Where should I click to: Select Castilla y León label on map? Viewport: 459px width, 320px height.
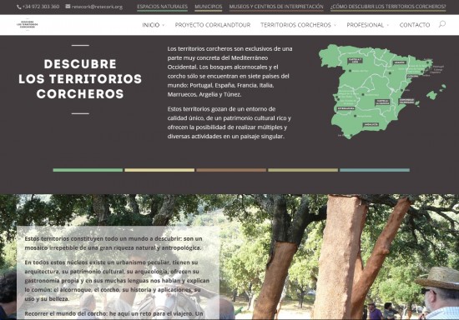coord(355,61)
